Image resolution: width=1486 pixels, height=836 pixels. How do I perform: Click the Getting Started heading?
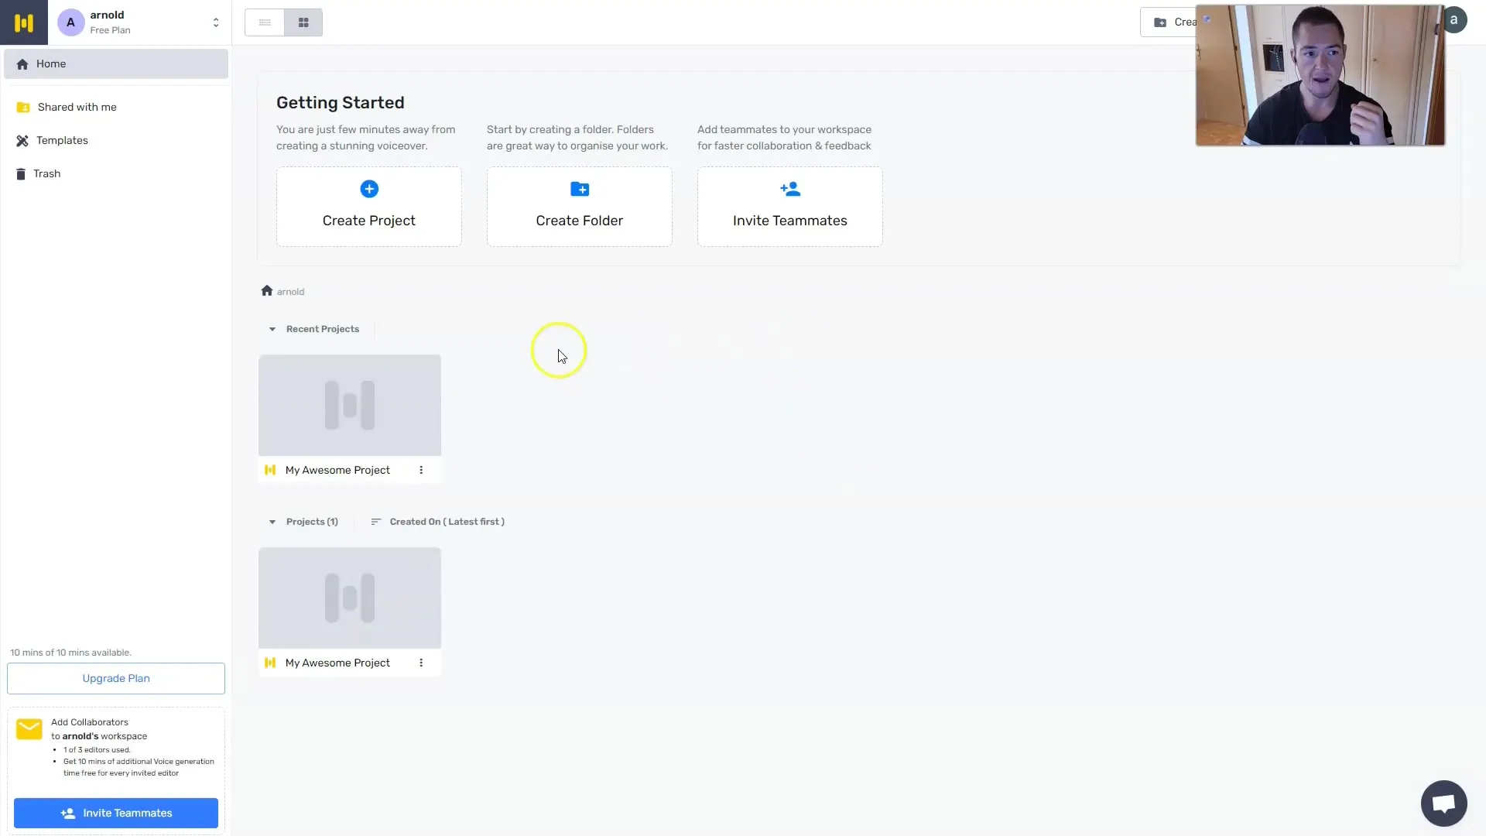tap(341, 103)
